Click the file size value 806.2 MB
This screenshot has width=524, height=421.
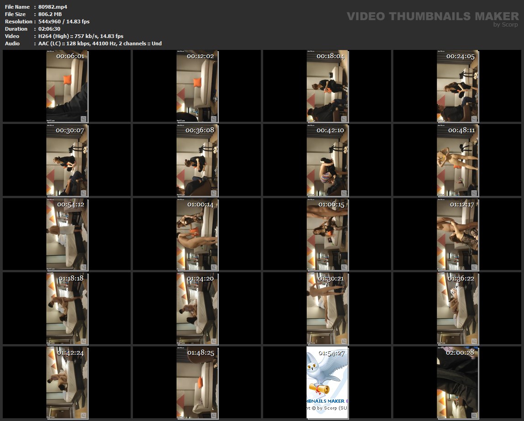(x=50, y=14)
